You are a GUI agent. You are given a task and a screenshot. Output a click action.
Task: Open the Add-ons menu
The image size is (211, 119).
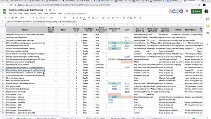coord(53,13)
